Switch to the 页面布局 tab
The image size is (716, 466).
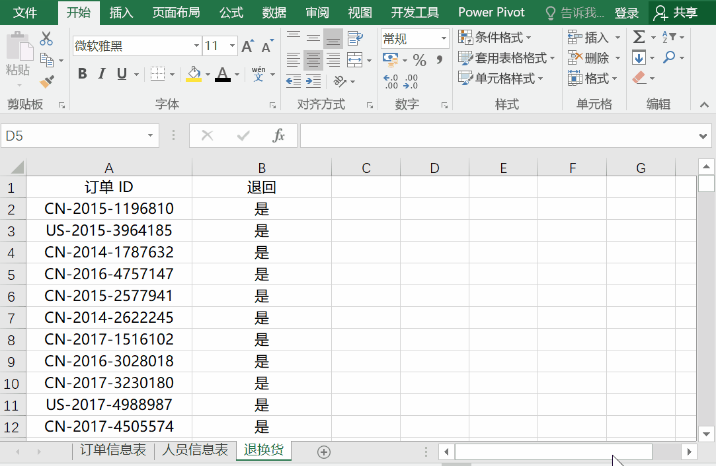click(177, 13)
